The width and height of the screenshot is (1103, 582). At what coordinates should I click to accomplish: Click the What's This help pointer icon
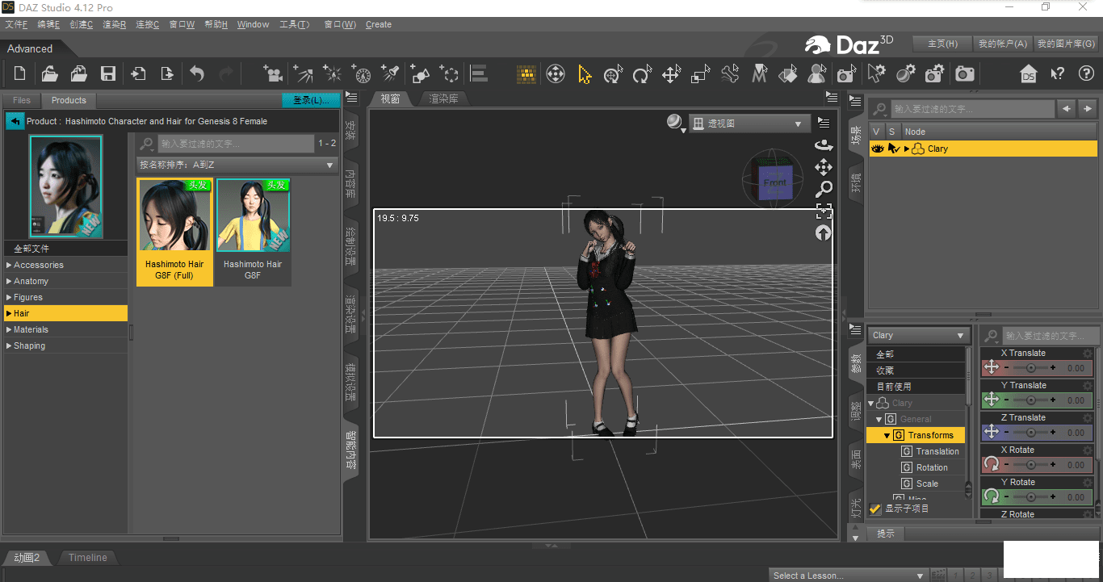coord(1058,74)
